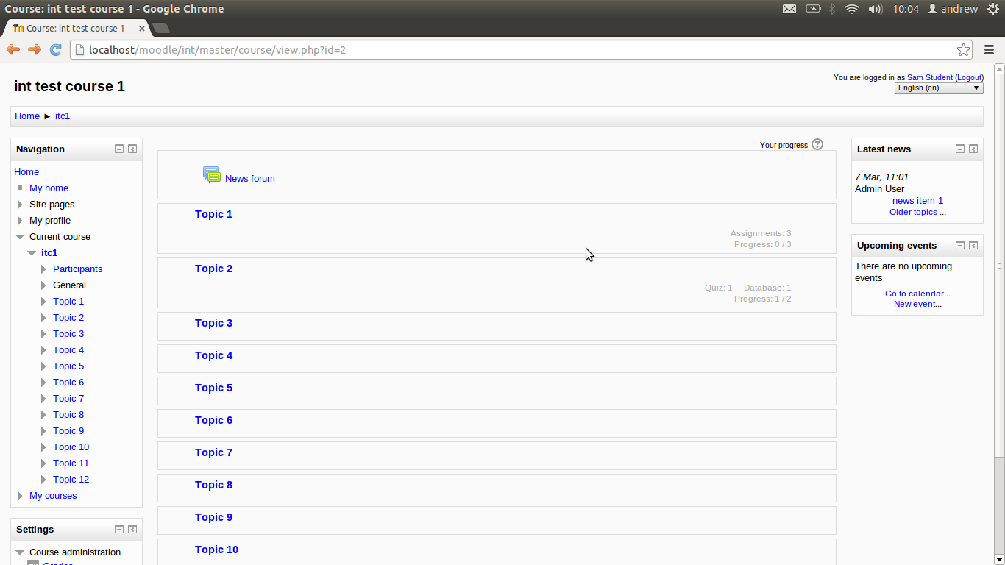The image size is (1005, 565).
Task: Open the andrew user menu
Action: click(953, 9)
